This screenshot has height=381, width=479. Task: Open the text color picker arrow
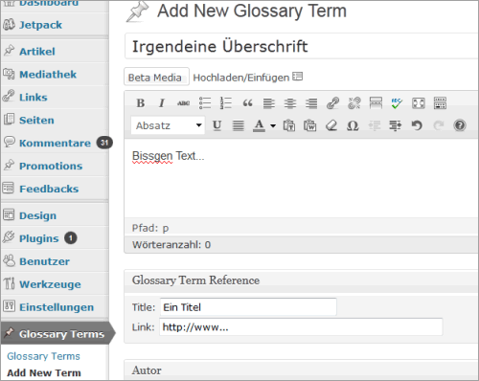click(x=273, y=125)
